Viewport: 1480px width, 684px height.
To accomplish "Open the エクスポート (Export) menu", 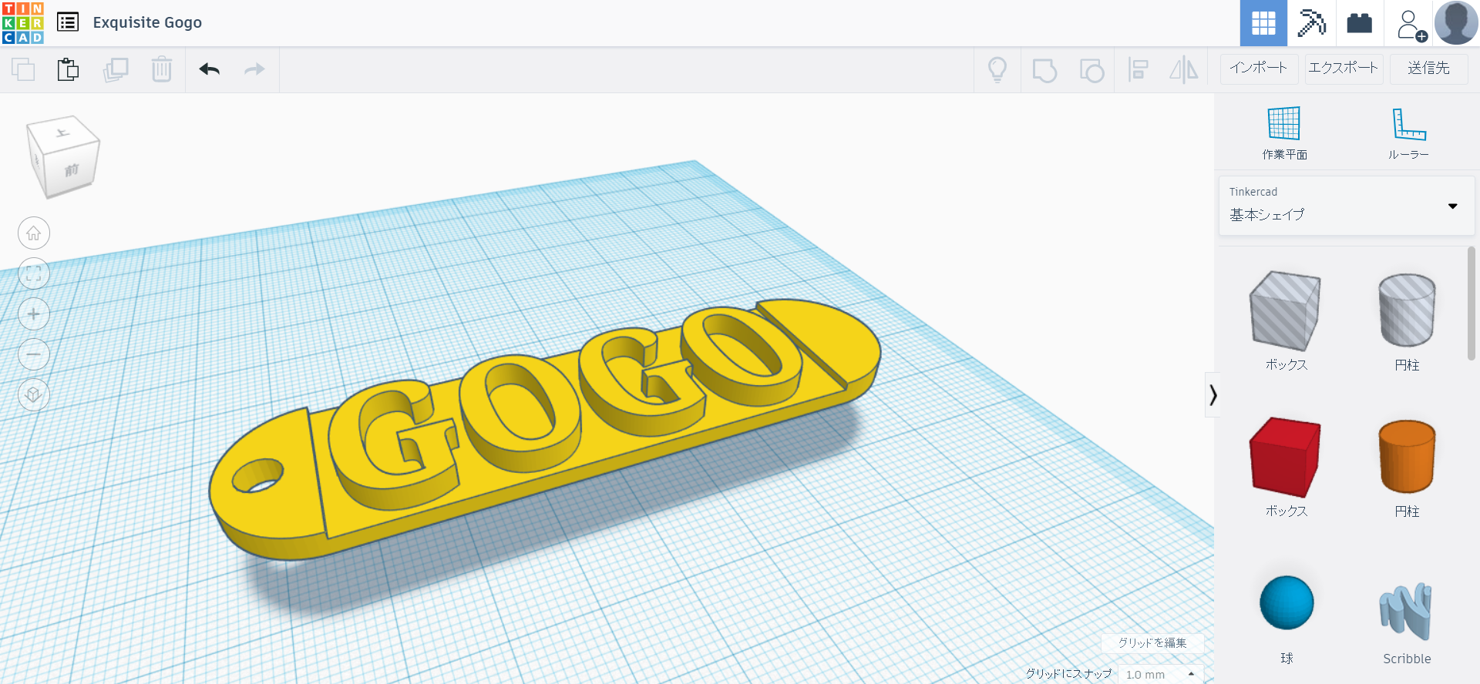I will tap(1344, 68).
